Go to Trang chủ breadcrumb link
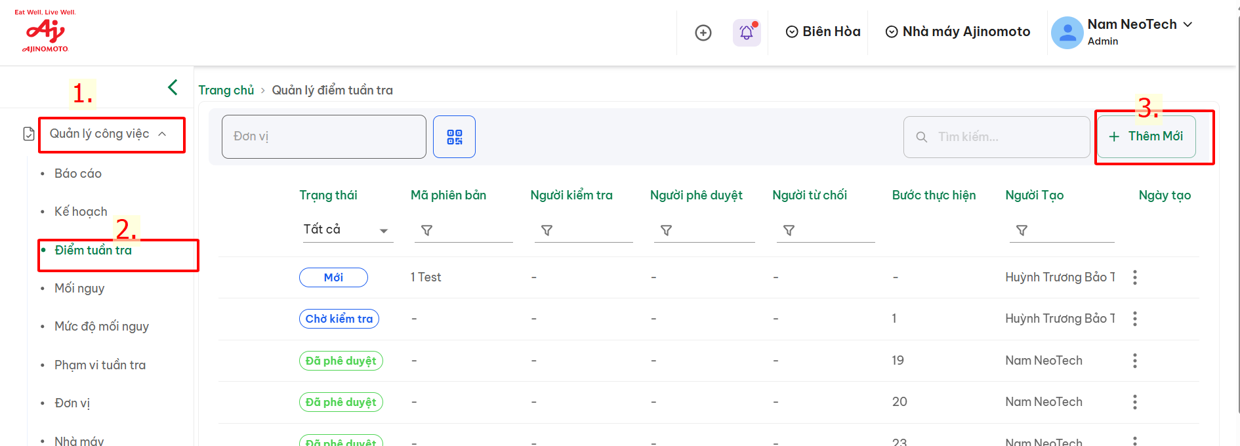The width and height of the screenshot is (1240, 446). [x=226, y=91]
